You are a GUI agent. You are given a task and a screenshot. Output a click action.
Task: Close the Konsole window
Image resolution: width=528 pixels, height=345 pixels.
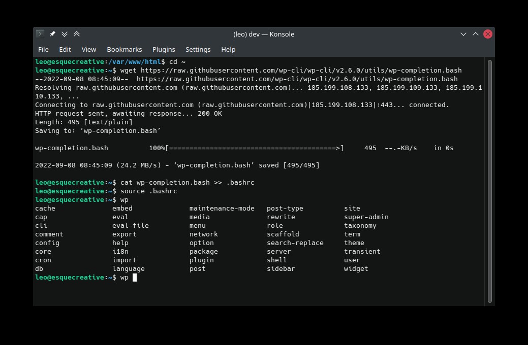tap(487, 34)
